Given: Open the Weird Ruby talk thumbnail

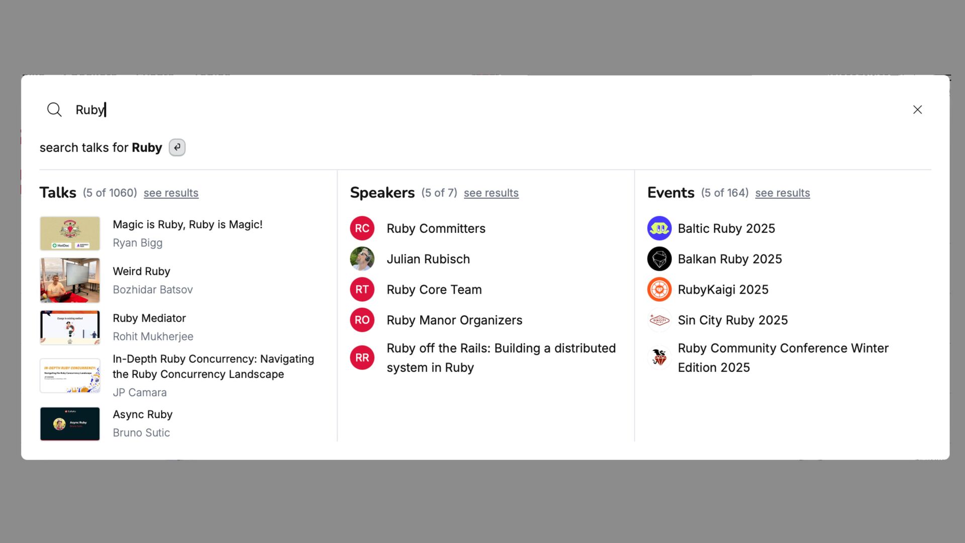Looking at the screenshot, I should (x=70, y=281).
